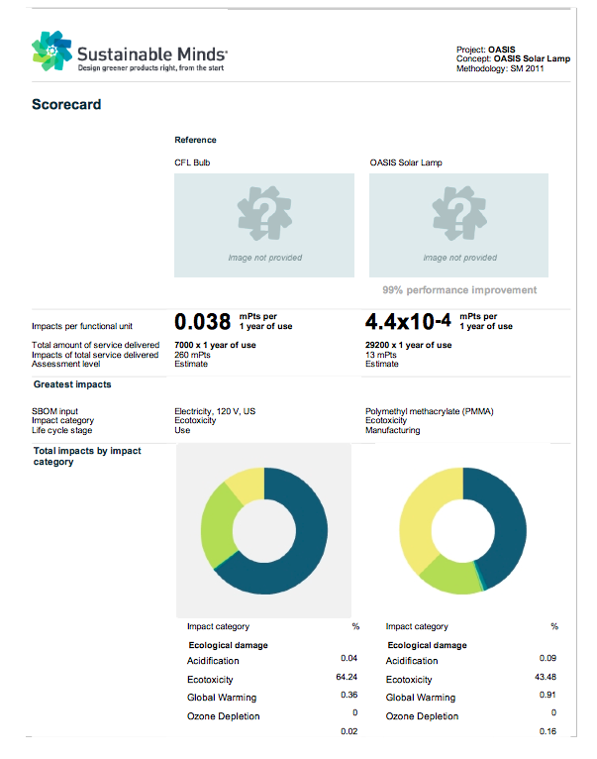The height and width of the screenshot is (759, 597).
Task: Click the OASIS Solar Lamp donut chart
Action: (463, 531)
